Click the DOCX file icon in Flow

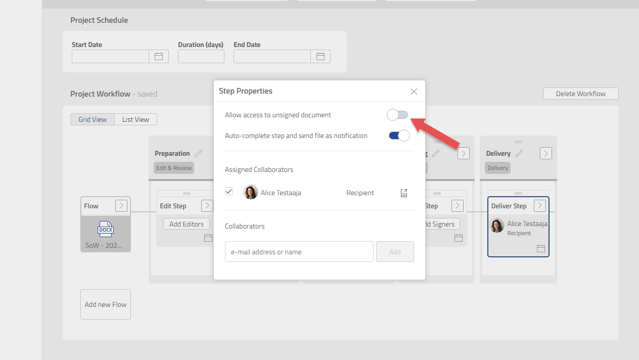(x=106, y=230)
